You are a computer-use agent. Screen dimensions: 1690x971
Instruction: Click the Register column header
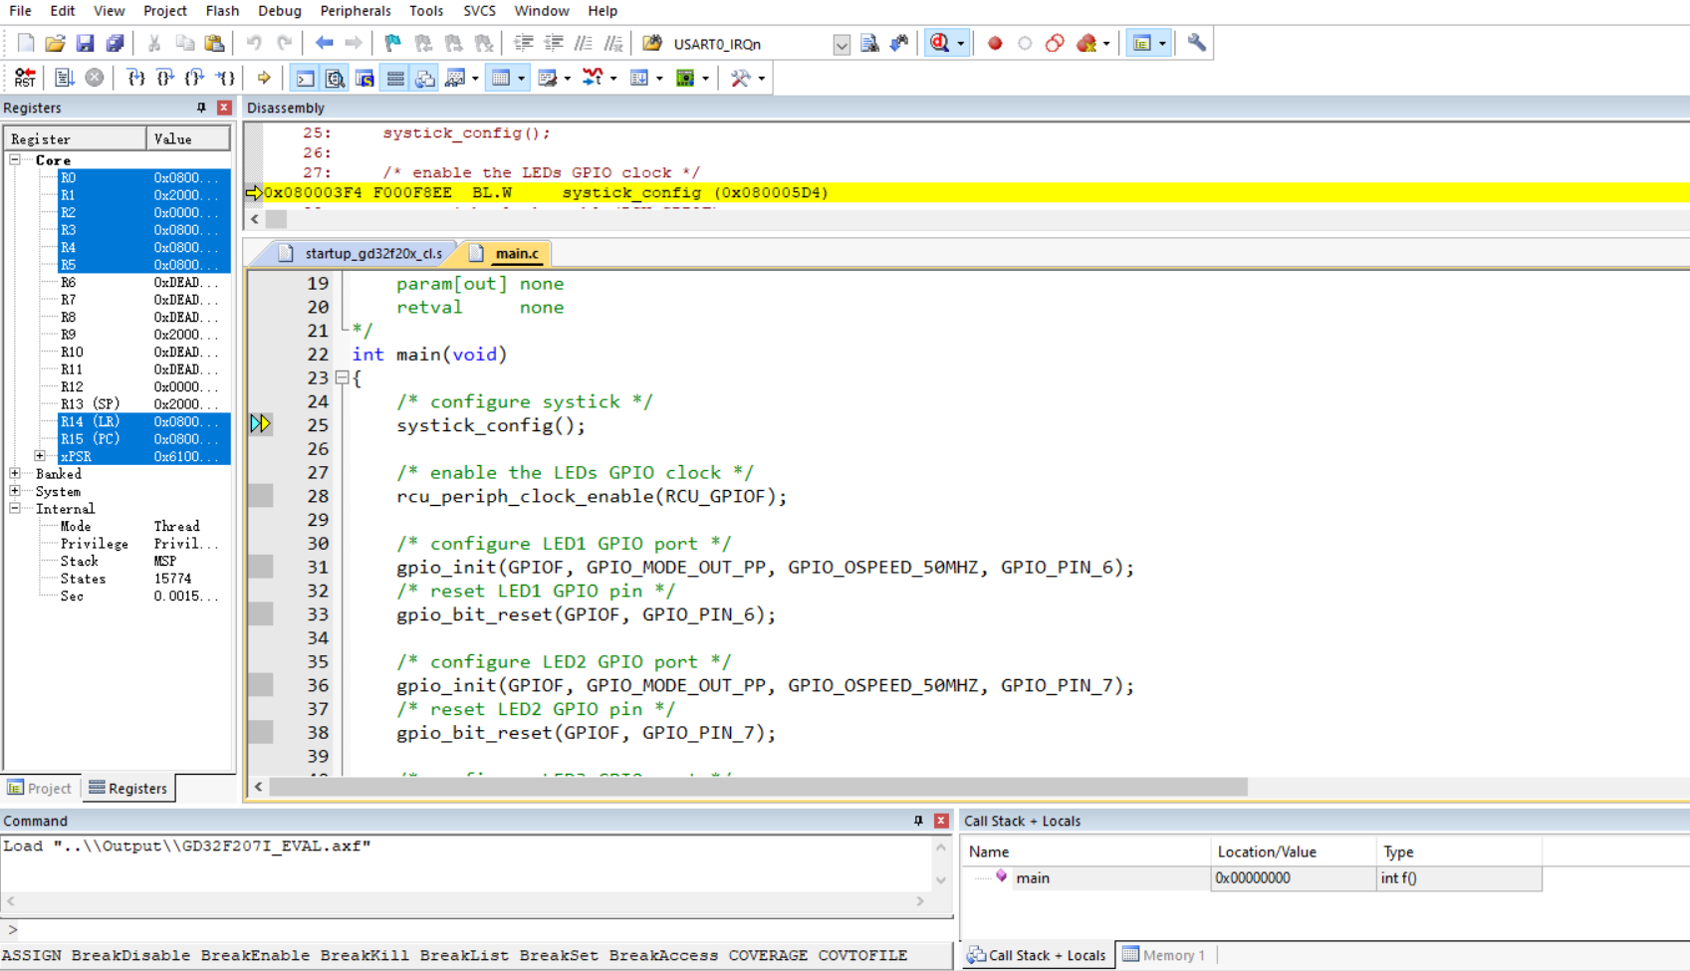point(75,138)
